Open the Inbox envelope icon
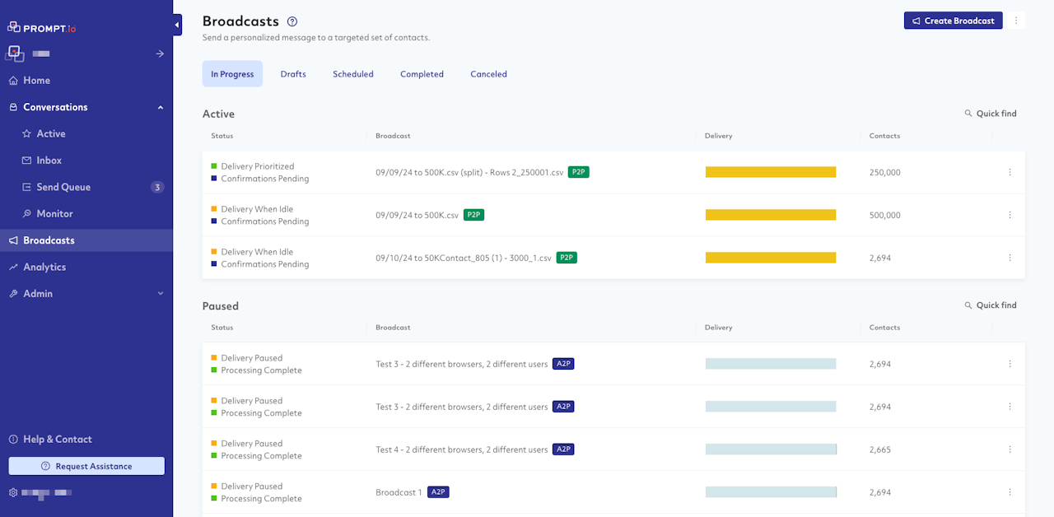 [27, 161]
